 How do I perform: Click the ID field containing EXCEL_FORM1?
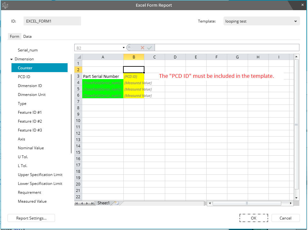[x=52, y=21]
